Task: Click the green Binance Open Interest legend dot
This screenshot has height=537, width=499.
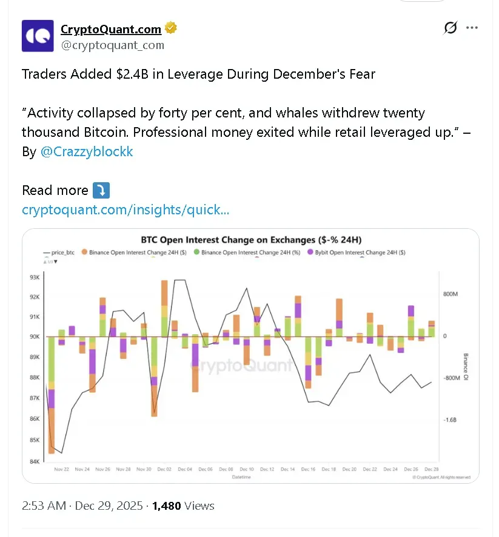Action: pyautogui.click(x=196, y=252)
